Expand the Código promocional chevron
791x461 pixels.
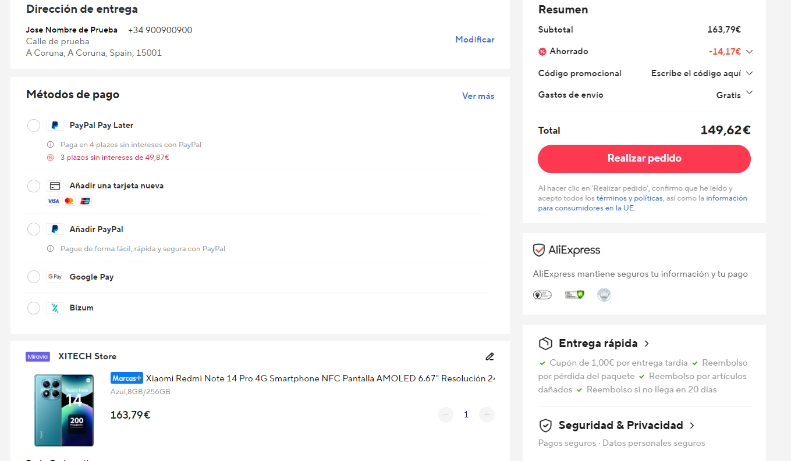click(x=749, y=73)
